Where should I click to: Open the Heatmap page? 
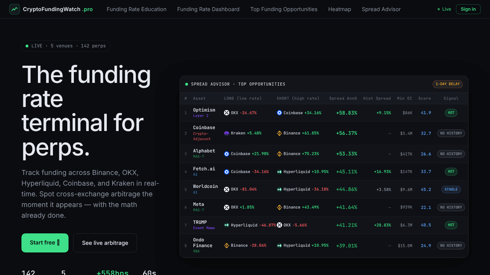340,9
